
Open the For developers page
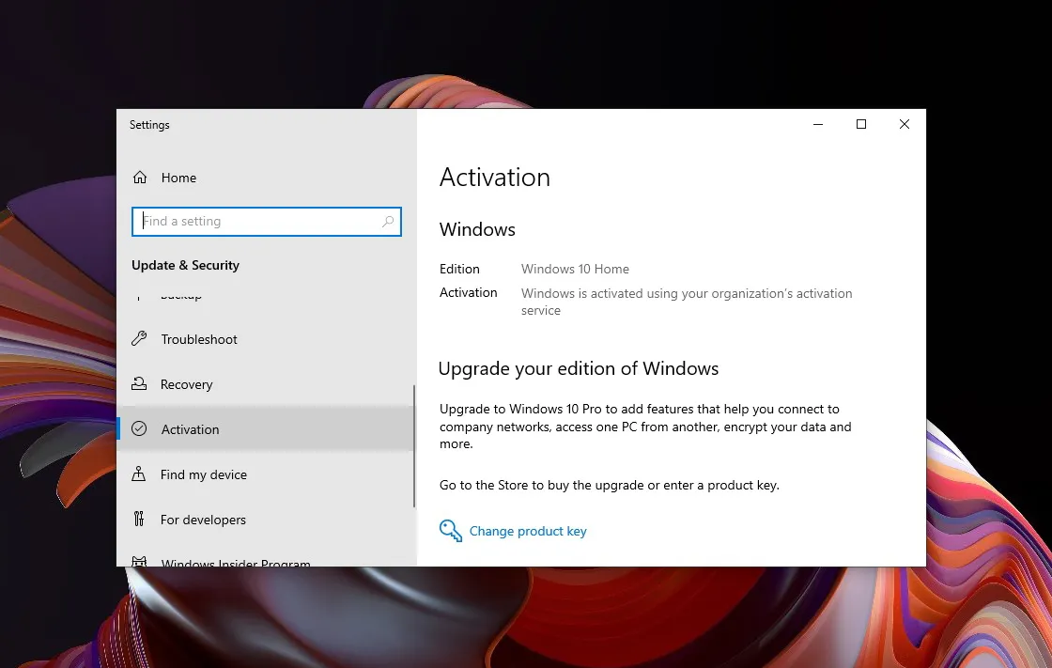(x=203, y=520)
